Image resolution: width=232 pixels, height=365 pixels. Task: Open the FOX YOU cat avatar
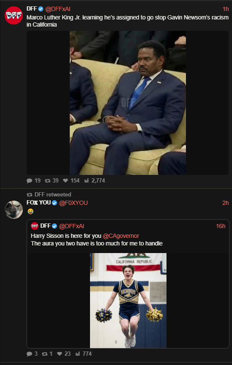tap(14, 210)
